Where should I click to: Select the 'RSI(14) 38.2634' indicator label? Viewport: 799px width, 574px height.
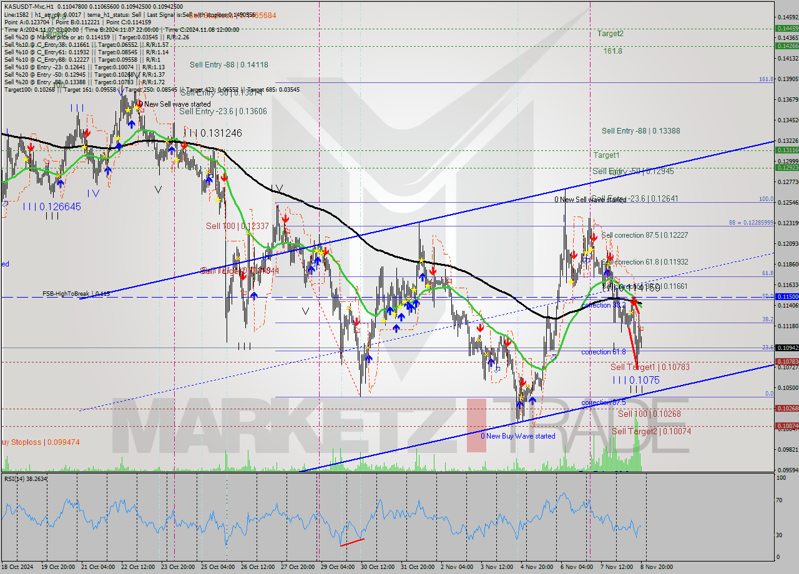26,479
